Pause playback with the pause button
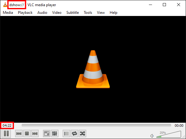Viewport: 186px width, 139px height. click(x=6, y=133)
